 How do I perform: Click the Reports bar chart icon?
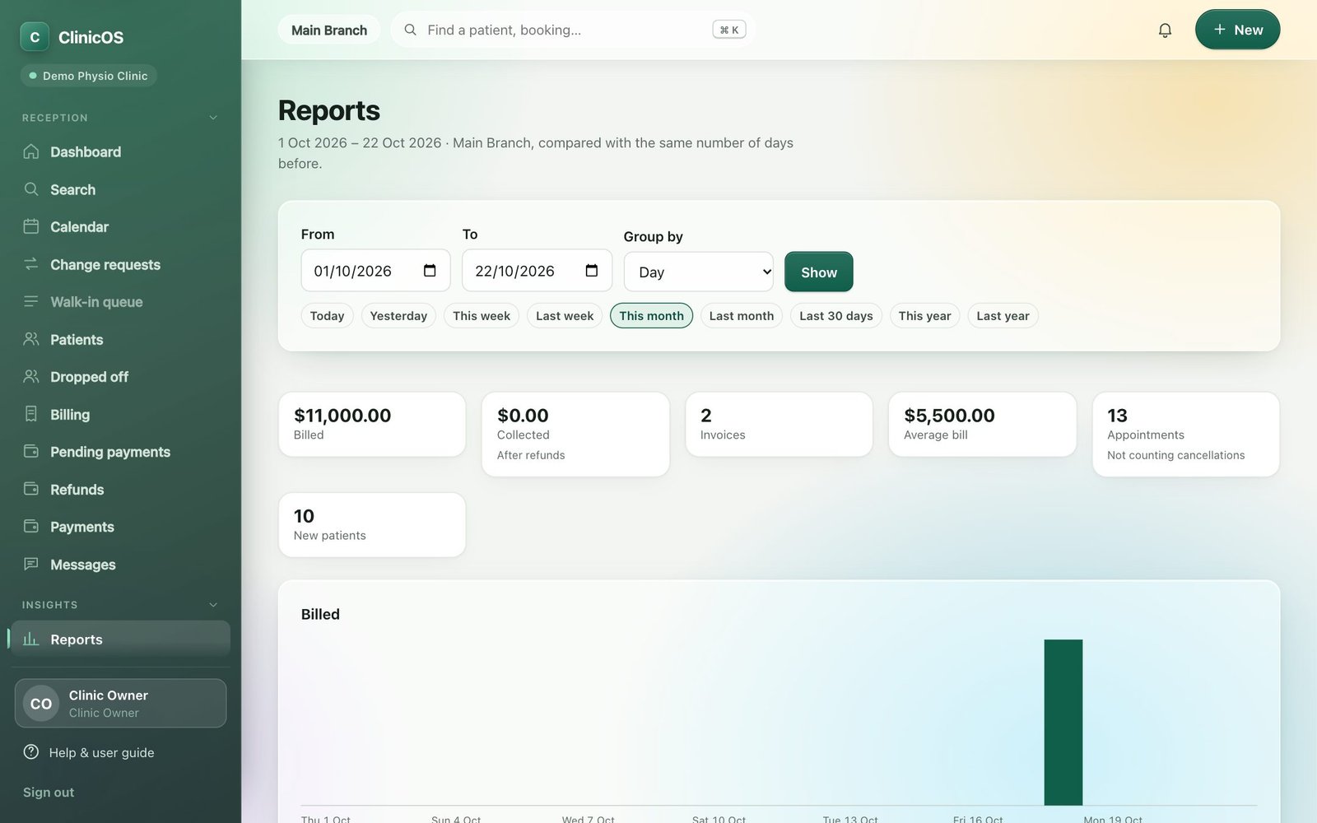tap(31, 639)
